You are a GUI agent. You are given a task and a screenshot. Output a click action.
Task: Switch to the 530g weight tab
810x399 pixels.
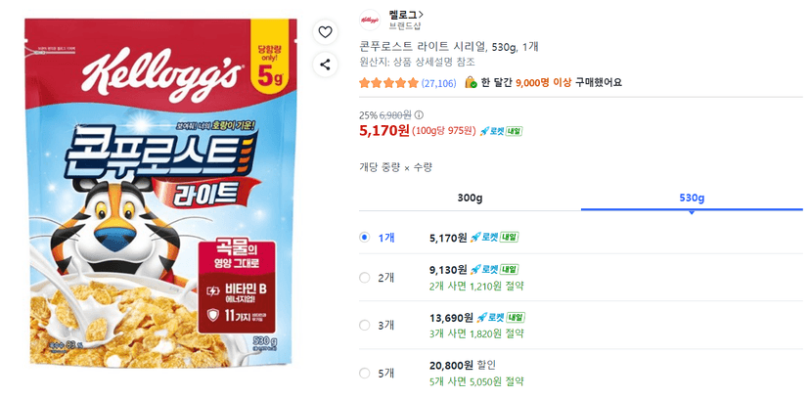coord(692,199)
